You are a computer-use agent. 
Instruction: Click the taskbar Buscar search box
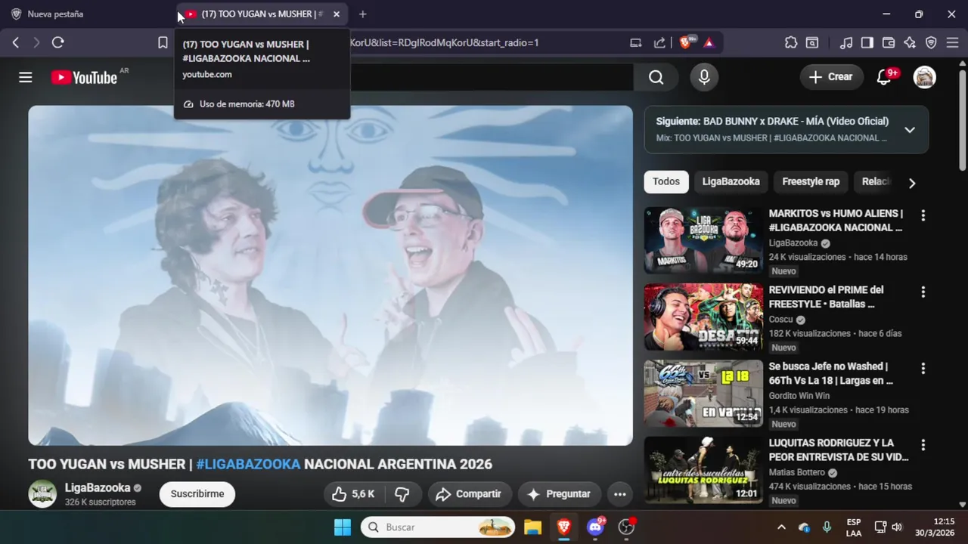[438, 527]
